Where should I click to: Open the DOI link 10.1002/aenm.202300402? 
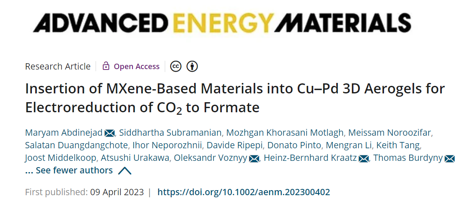[x=244, y=192]
